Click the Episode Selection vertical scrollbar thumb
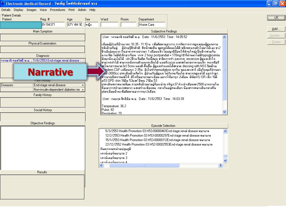Screen dimensions: 286x215 [225, 156]
